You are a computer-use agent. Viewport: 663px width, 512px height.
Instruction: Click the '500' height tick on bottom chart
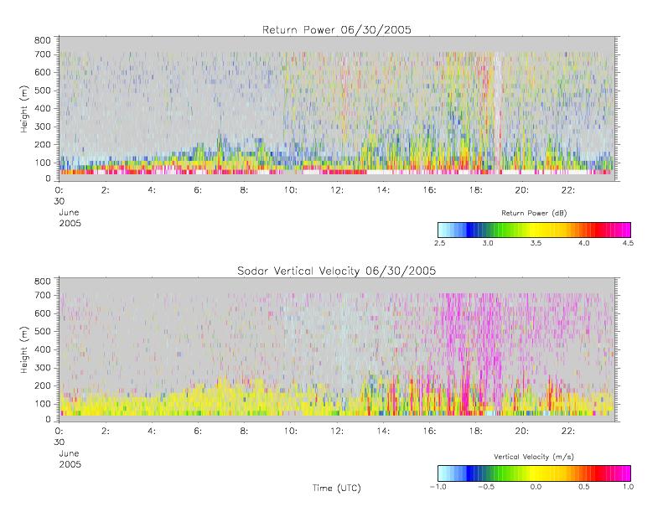42,332
